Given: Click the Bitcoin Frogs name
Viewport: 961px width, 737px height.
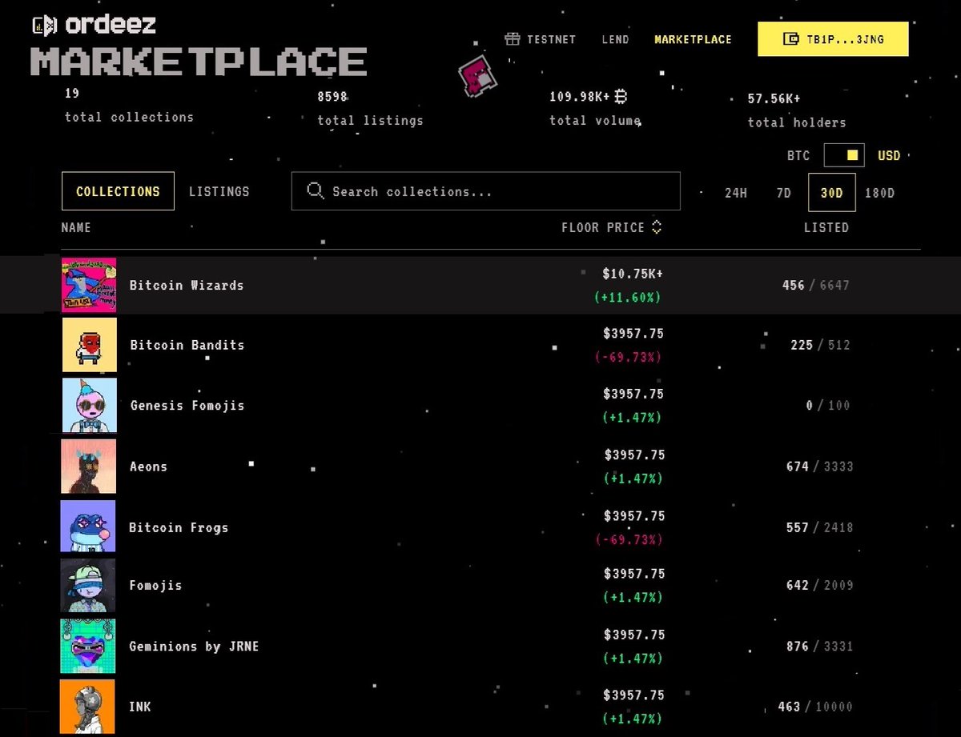Looking at the screenshot, I should pos(179,527).
